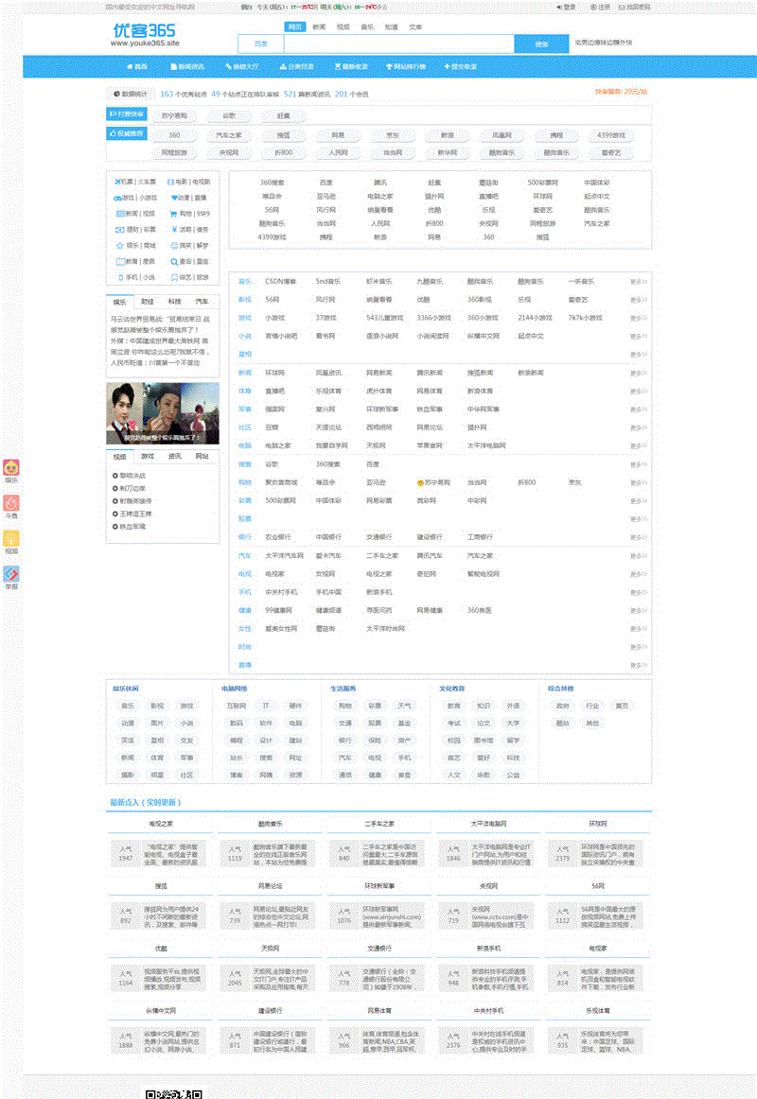Viewport: 757px width, 1099px height.
Task: Click the 娱乐 icon in the left floating sidebar
Action: coord(11,467)
